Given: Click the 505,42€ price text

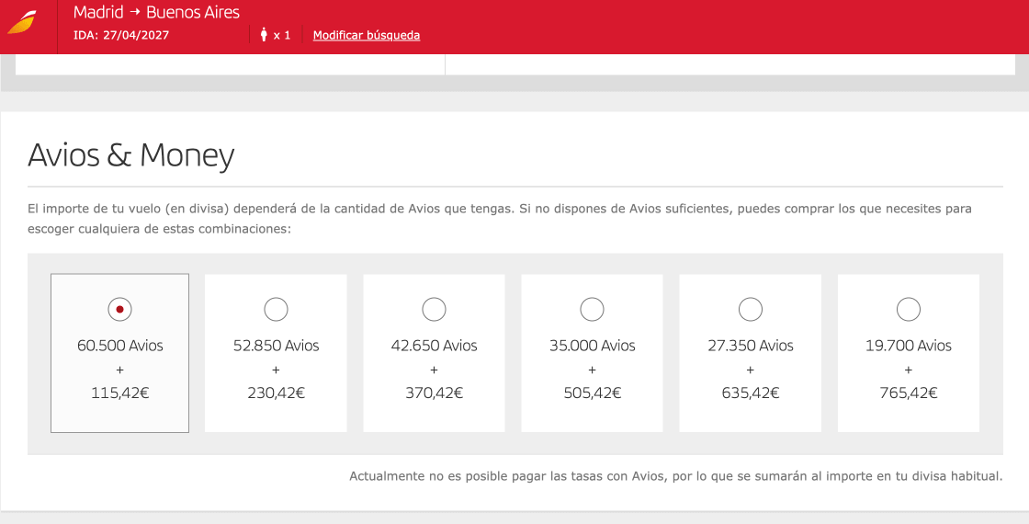Looking at the screenshot, I should tap(592, 393).
